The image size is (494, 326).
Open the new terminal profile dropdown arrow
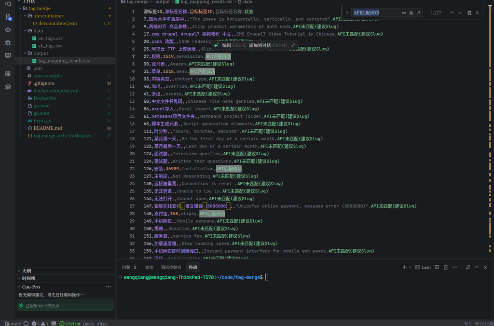pyautogui.click(x=410, y=267)
